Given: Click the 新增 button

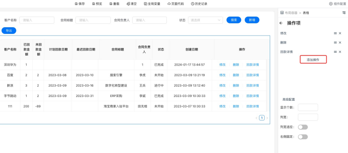Looking at the screenshot, I should (252, 20).
